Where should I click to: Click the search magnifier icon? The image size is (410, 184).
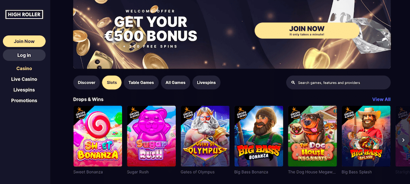pyautogui.click(x=293, y=83)
